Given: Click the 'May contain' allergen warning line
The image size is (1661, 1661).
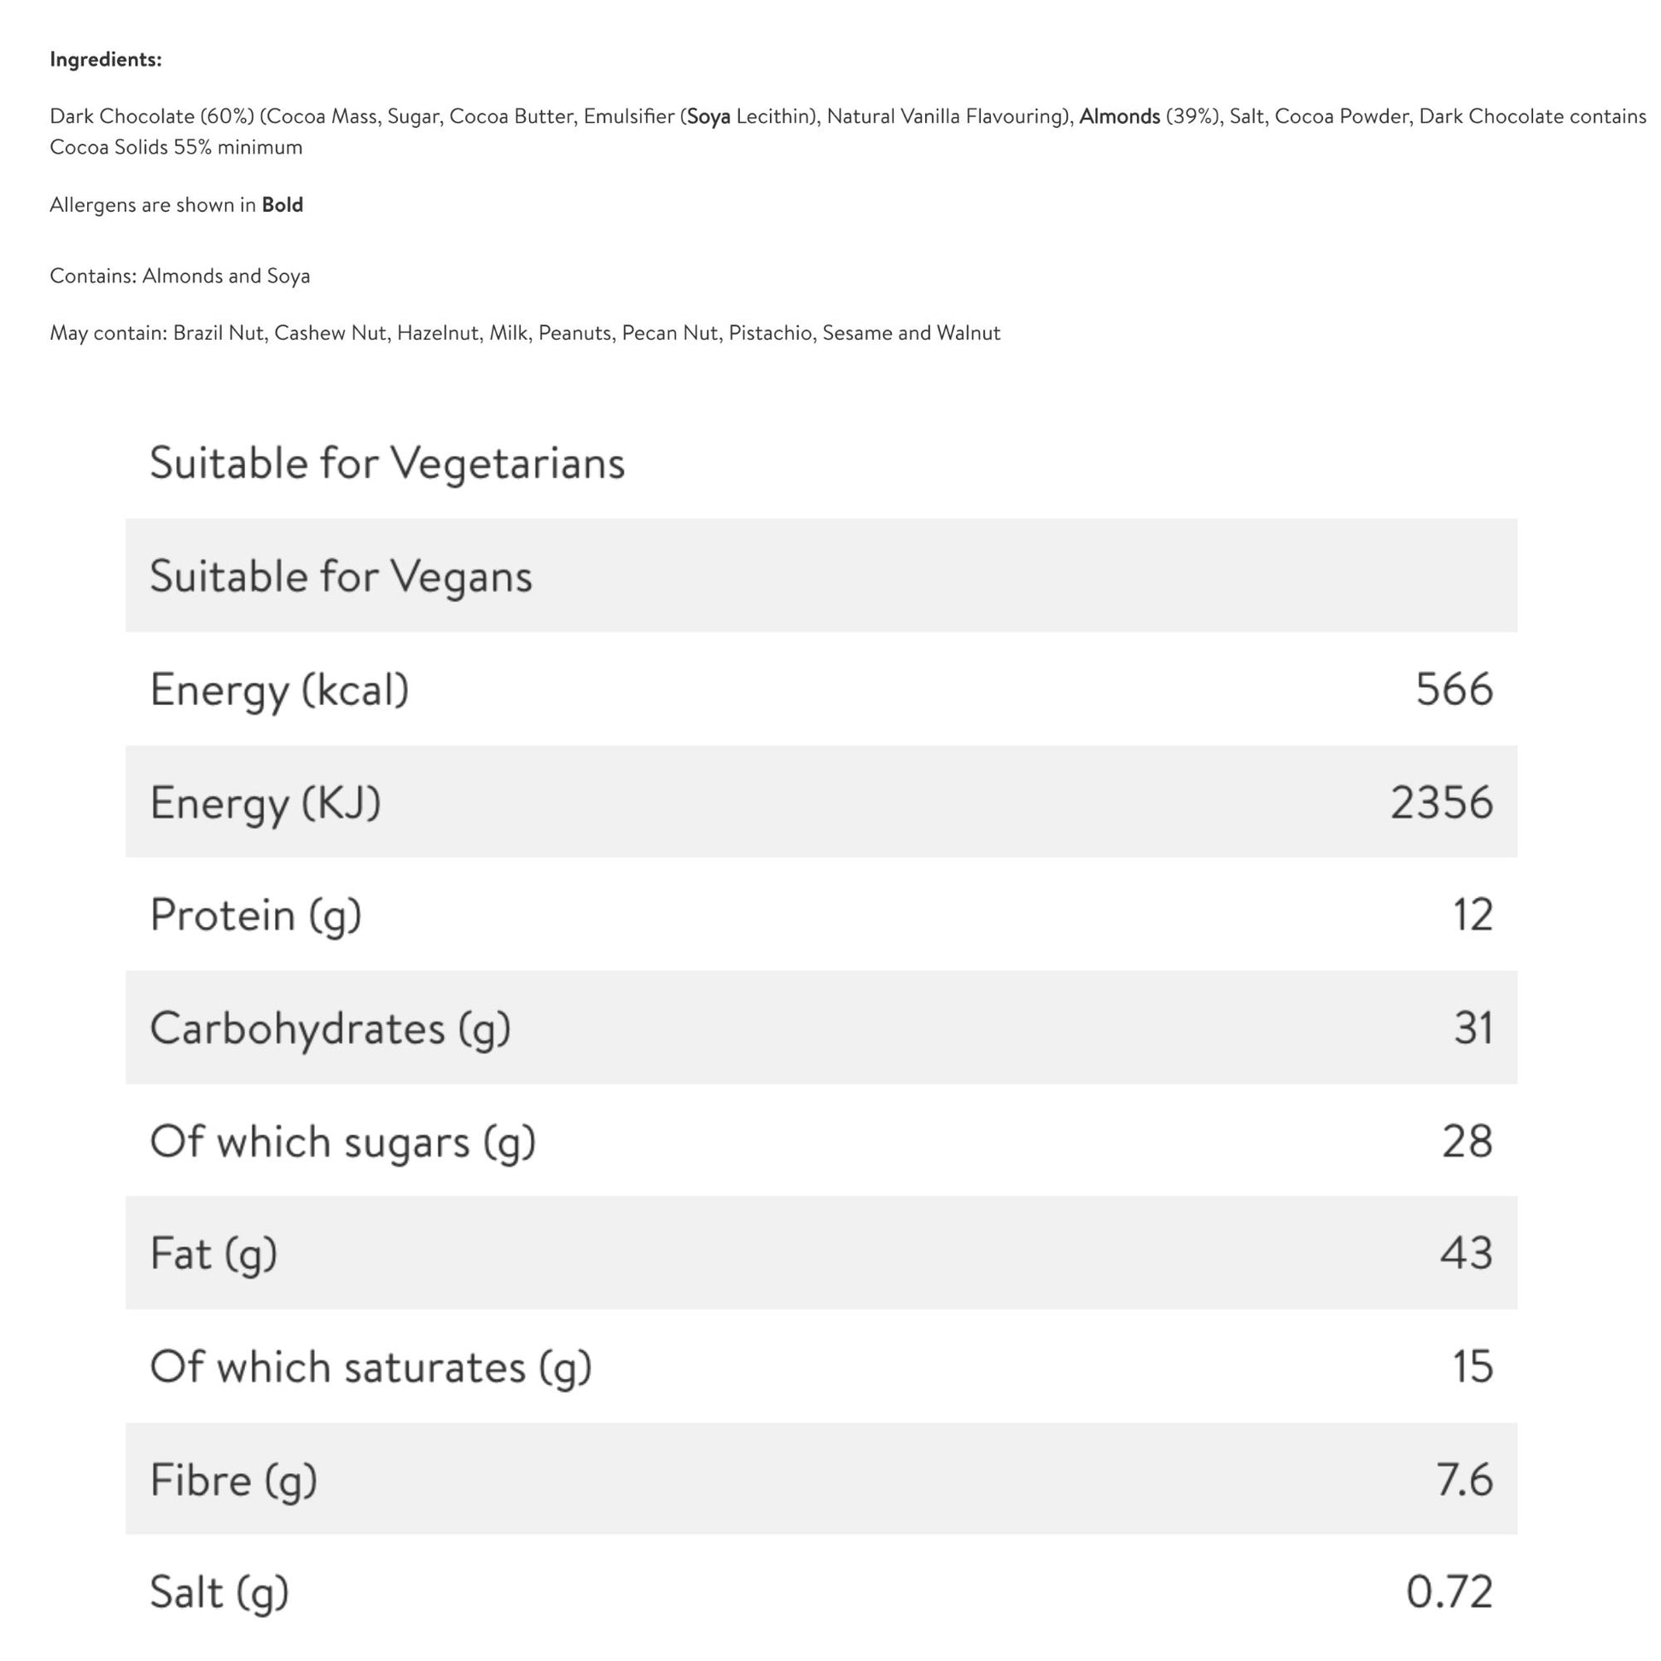Looking at the screenshot, I should pos(525,333).
